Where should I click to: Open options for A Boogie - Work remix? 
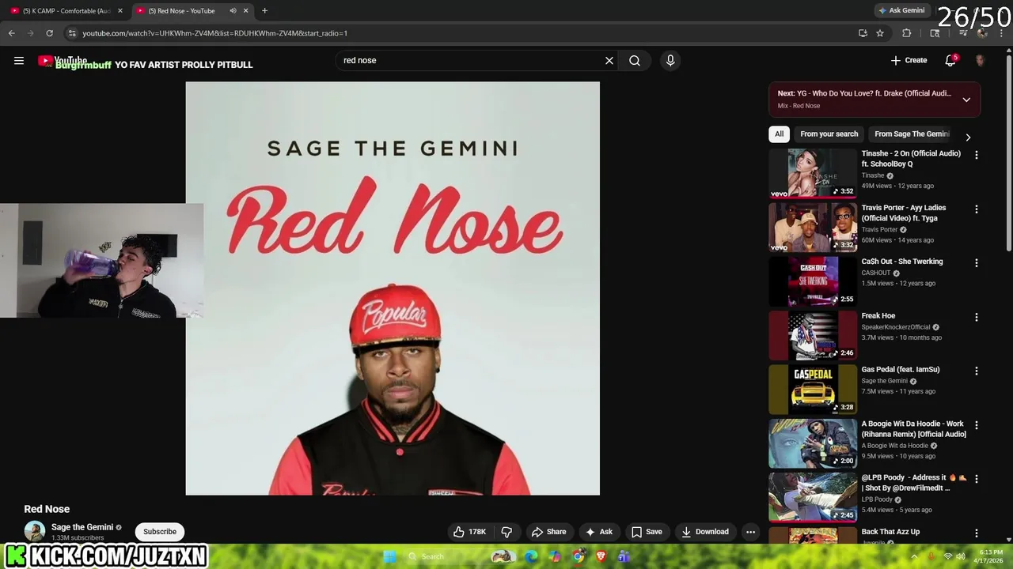tap(976, 425)
